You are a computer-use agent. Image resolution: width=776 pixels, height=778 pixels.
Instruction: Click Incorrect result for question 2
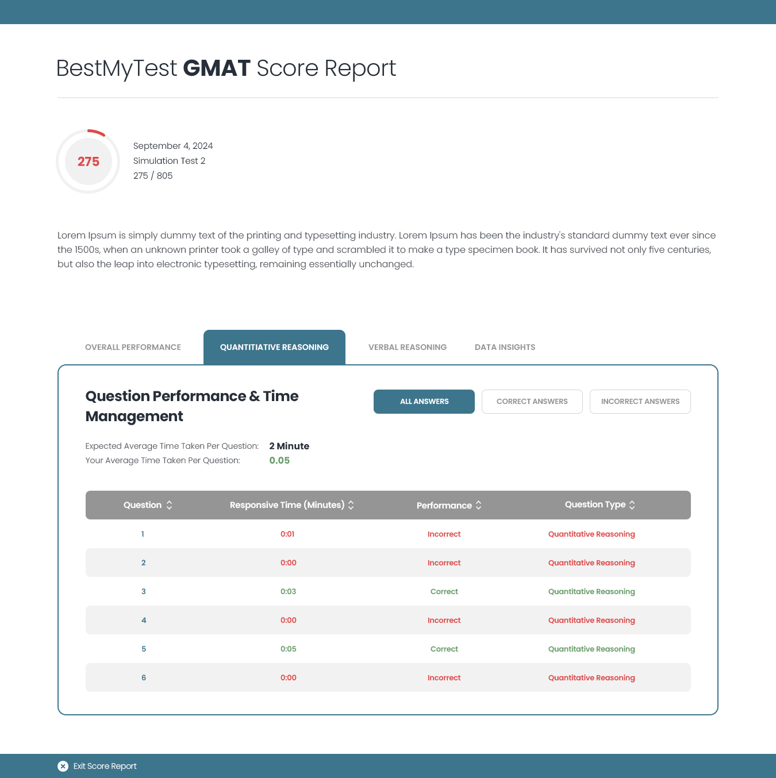(444, 563)
